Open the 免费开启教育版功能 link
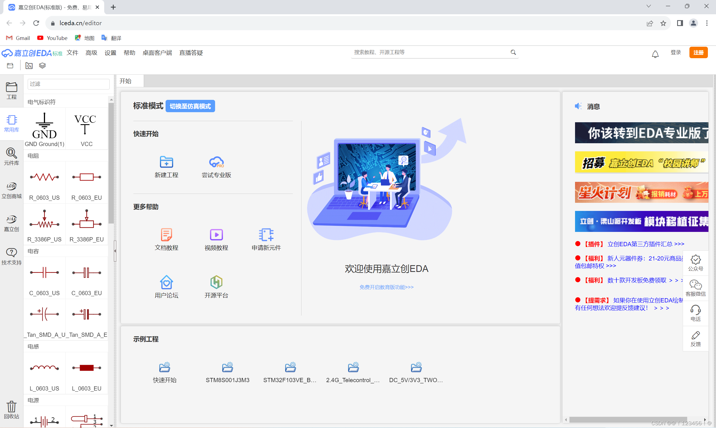 pos(386,287)
